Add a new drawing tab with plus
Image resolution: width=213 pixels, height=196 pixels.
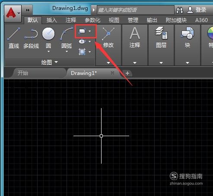coord(127,73)
